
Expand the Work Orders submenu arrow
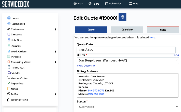(x=56, y=52)
